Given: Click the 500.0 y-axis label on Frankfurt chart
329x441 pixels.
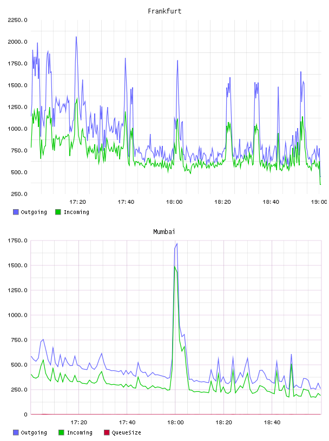Looking at the screenshot, I should pyautogui.click(x=19, y=172).
